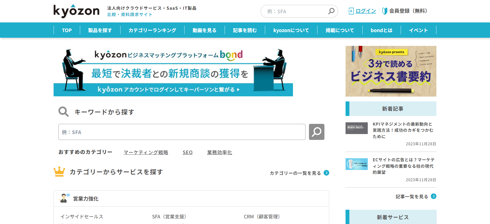Click 会員登録（無料） link

pos(408,11)
